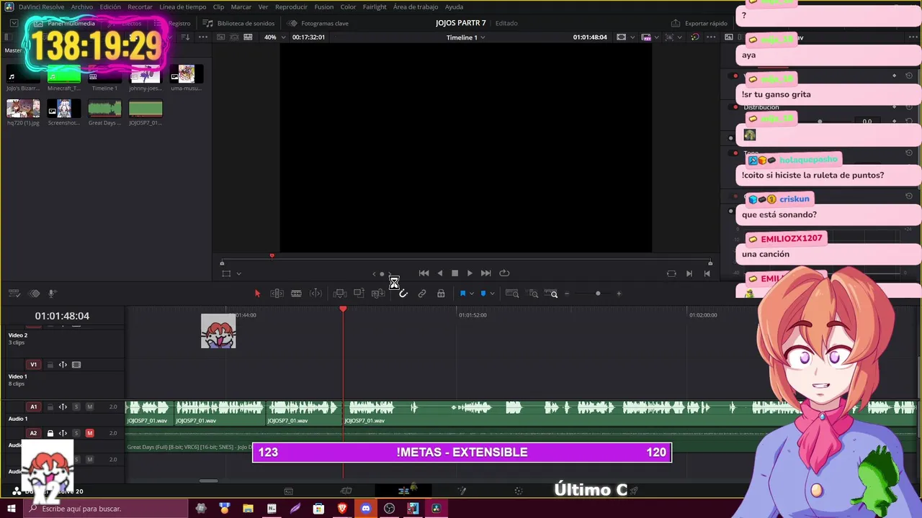922x518 pixels.
Task: Play the timeline forward
Action: point(470,273)
